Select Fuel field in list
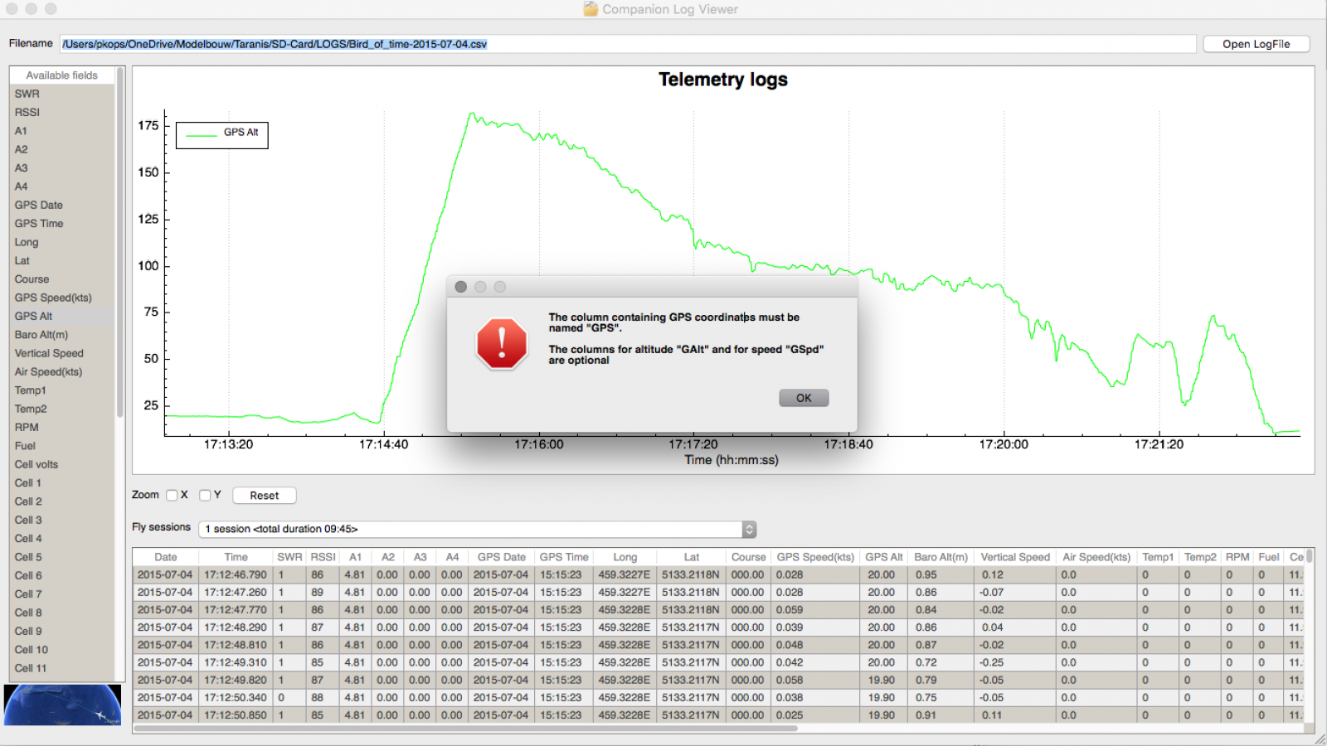The width and height of the screenshot is (1327, 746). [x=62, y=446]
